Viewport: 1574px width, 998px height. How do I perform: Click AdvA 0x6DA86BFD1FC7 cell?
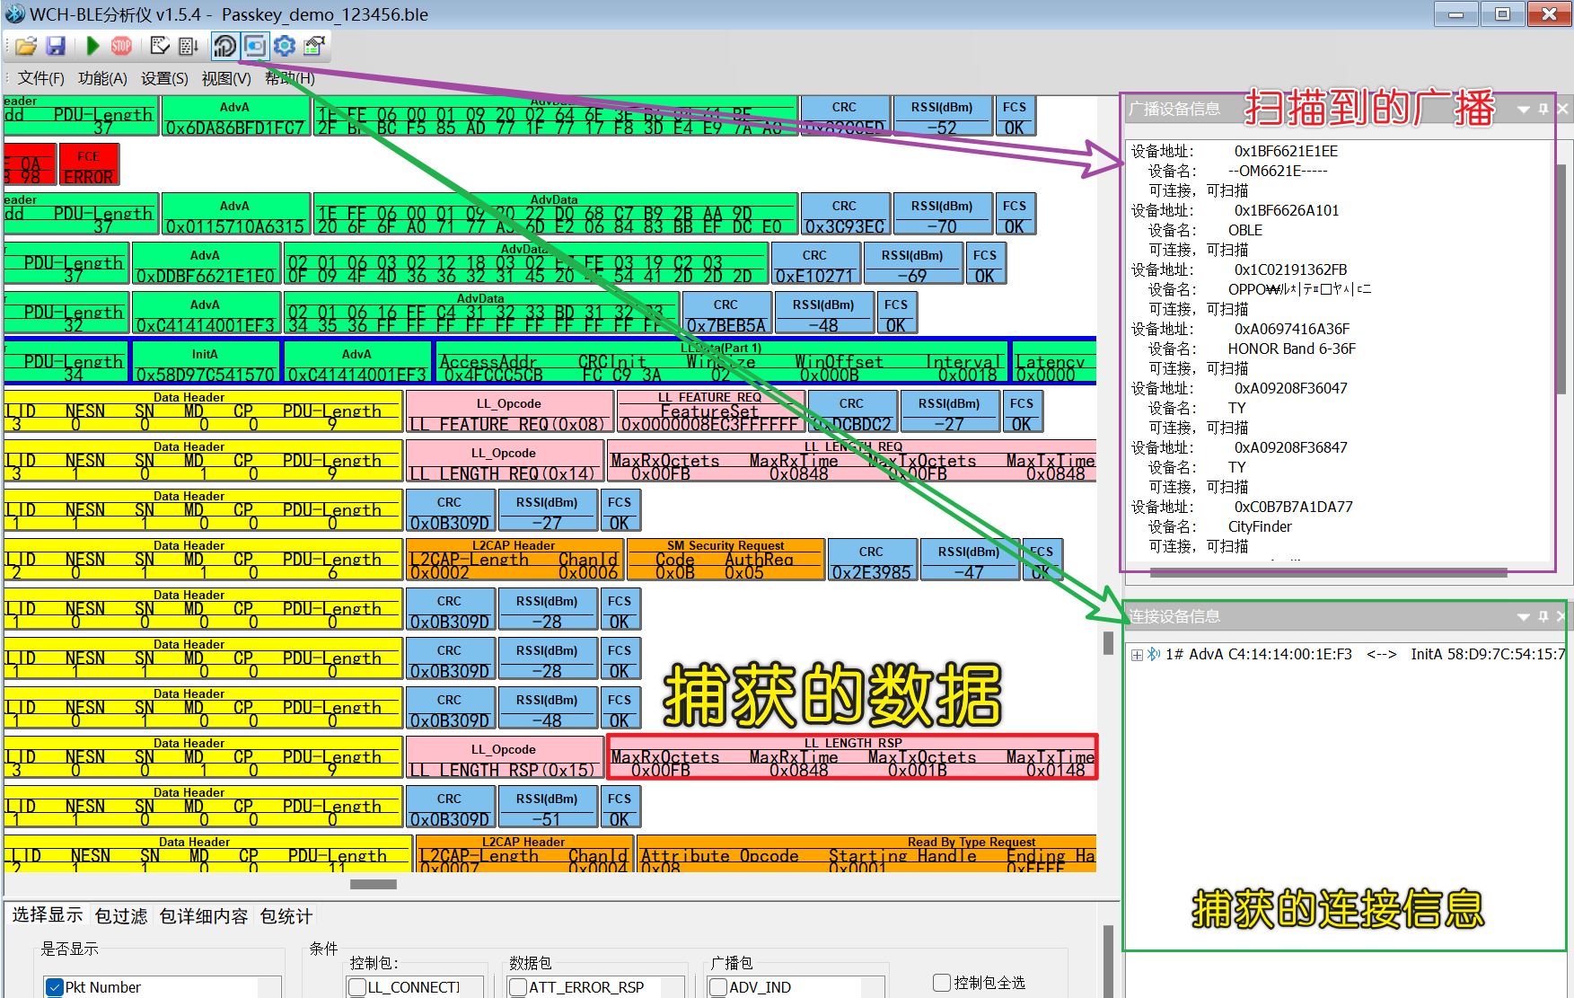235,116
